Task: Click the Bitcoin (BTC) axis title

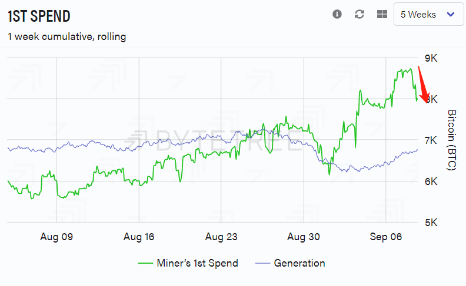Action: [x=452, y=140]
